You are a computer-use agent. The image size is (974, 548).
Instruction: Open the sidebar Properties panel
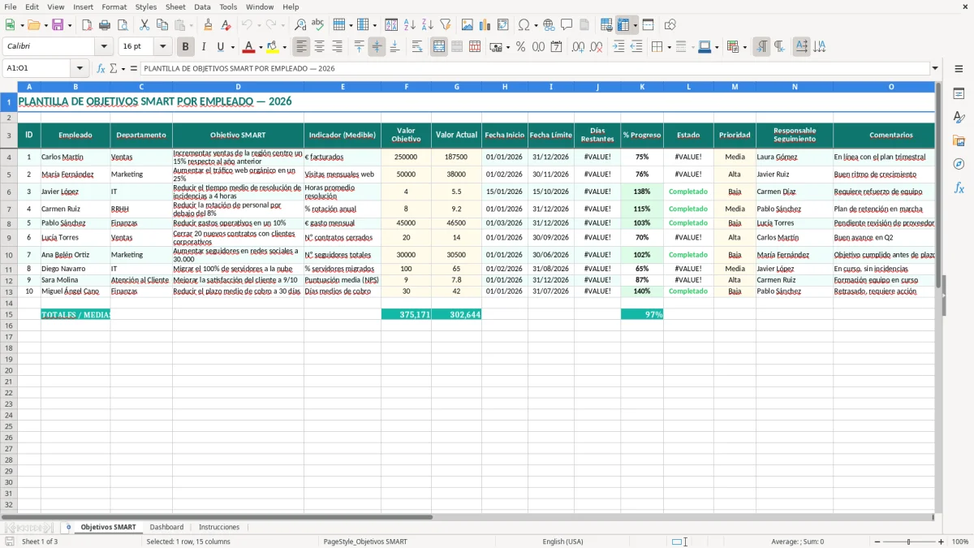point(959,94)
